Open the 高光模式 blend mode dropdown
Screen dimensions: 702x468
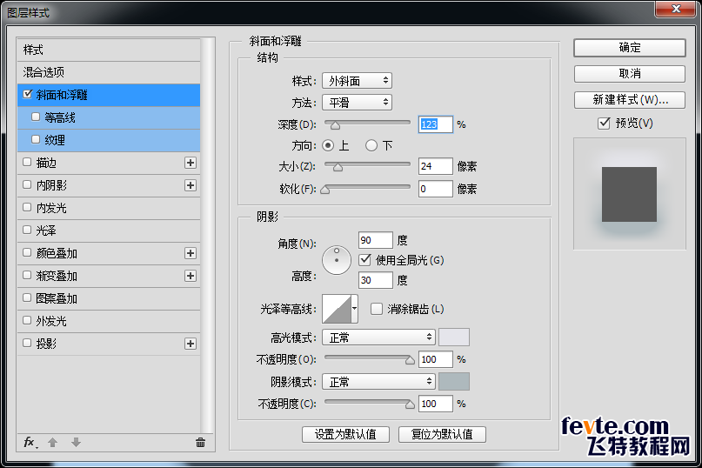[378, 338]
